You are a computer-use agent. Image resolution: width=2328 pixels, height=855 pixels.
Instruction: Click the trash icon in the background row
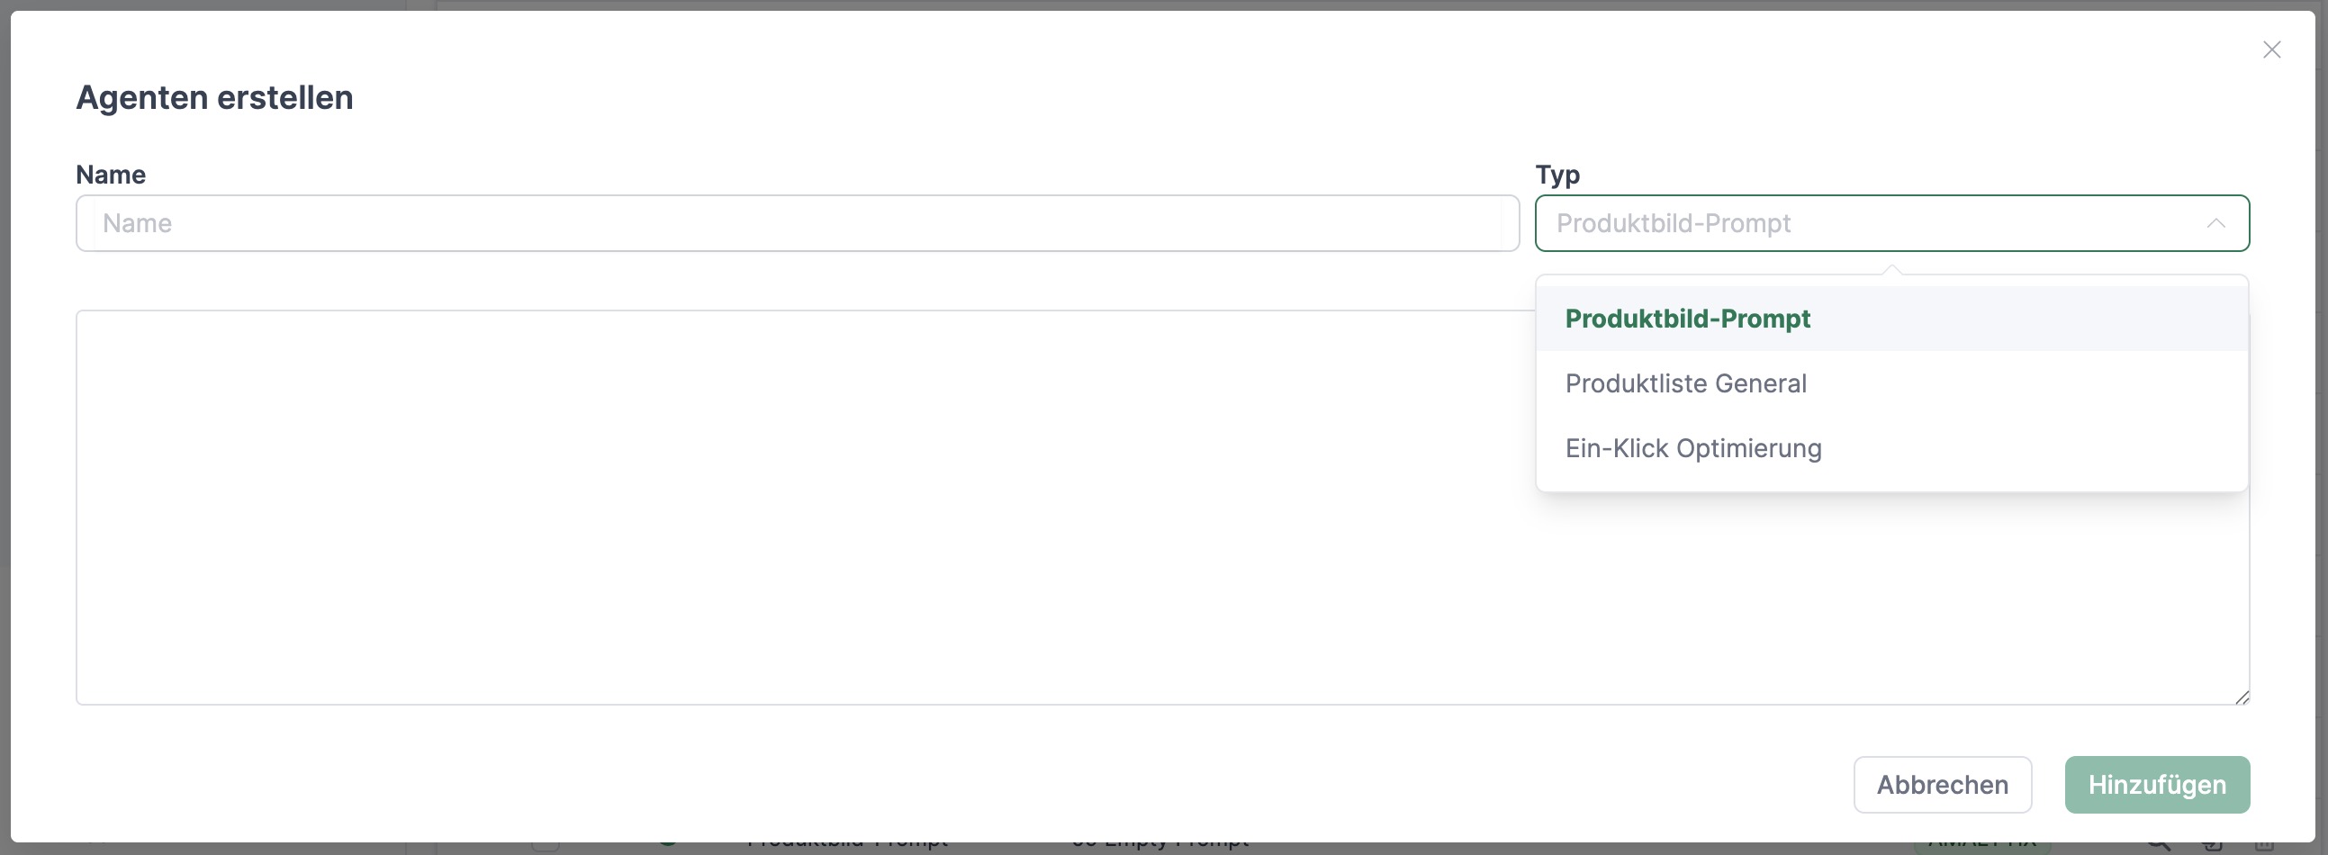point(2263,846)
